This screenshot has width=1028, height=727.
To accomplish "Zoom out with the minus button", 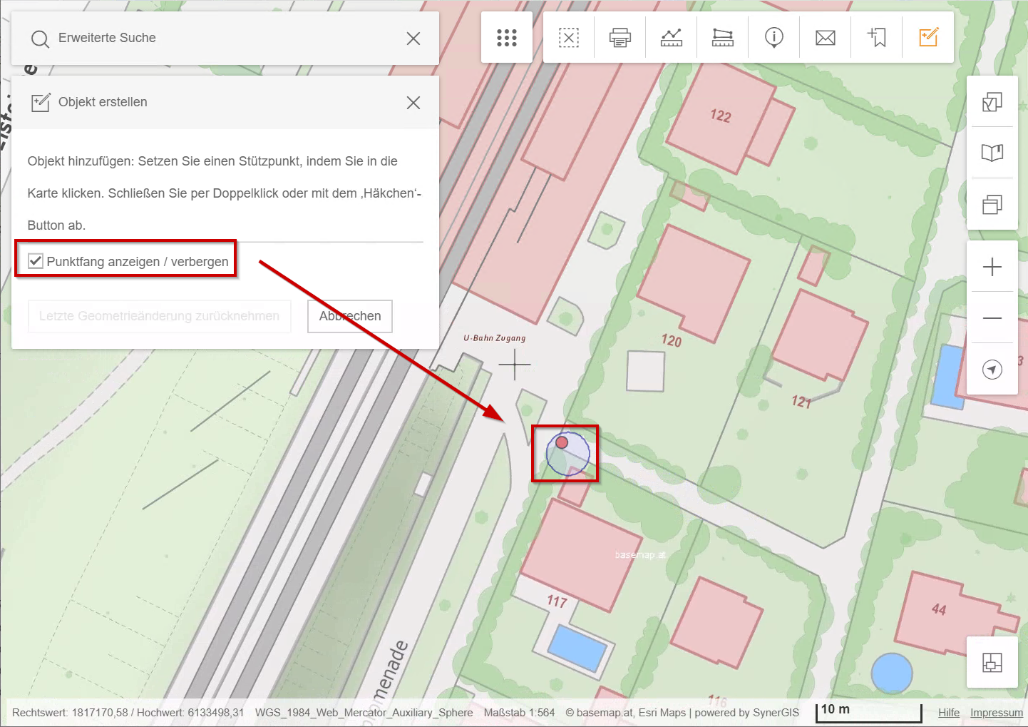I will point(992,318).
